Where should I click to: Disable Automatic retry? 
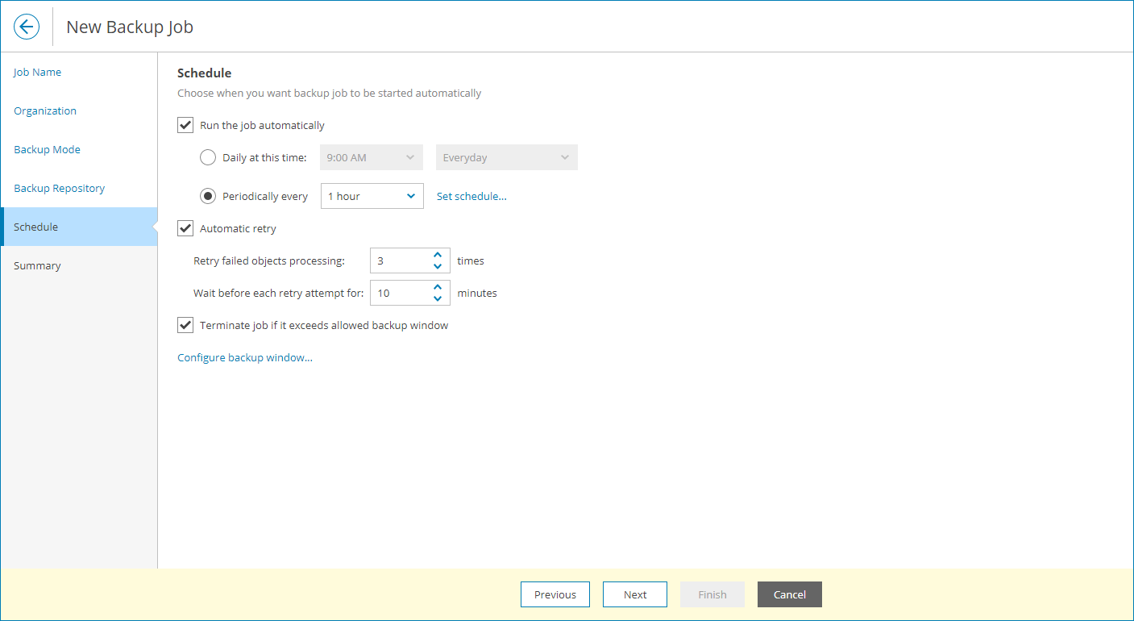pos(185,228)
